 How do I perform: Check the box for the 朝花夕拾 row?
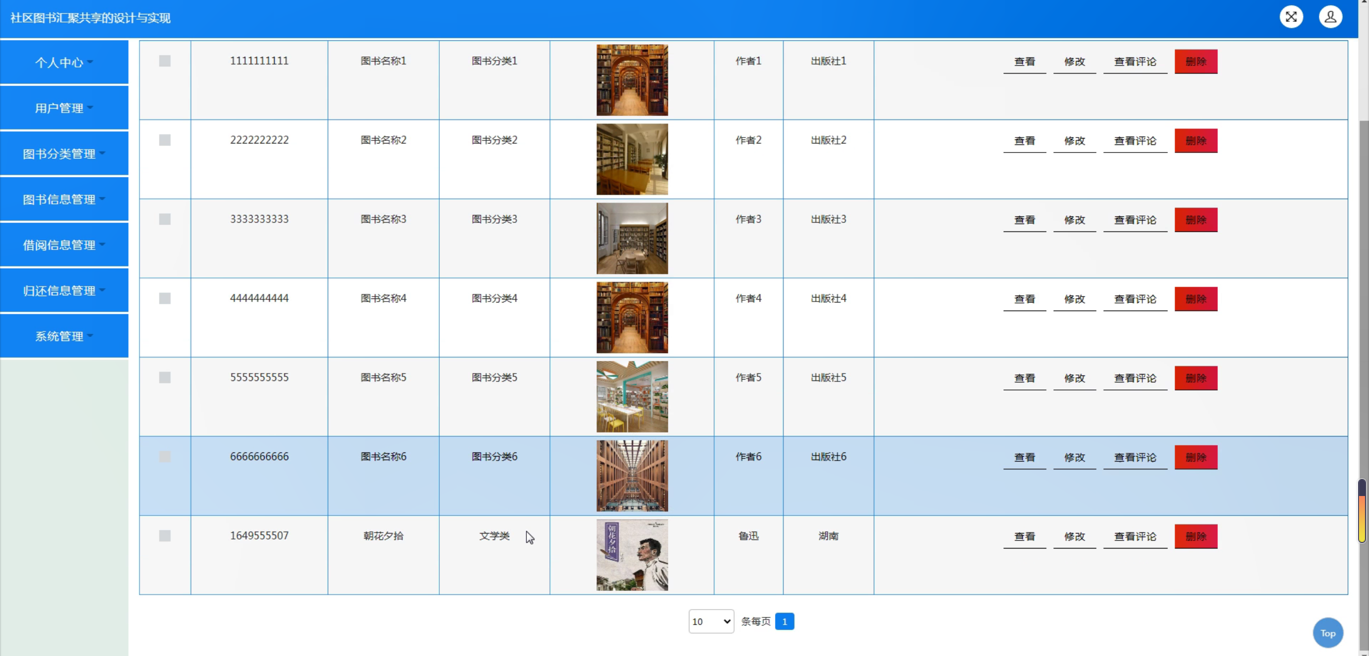tap(165, 535)
